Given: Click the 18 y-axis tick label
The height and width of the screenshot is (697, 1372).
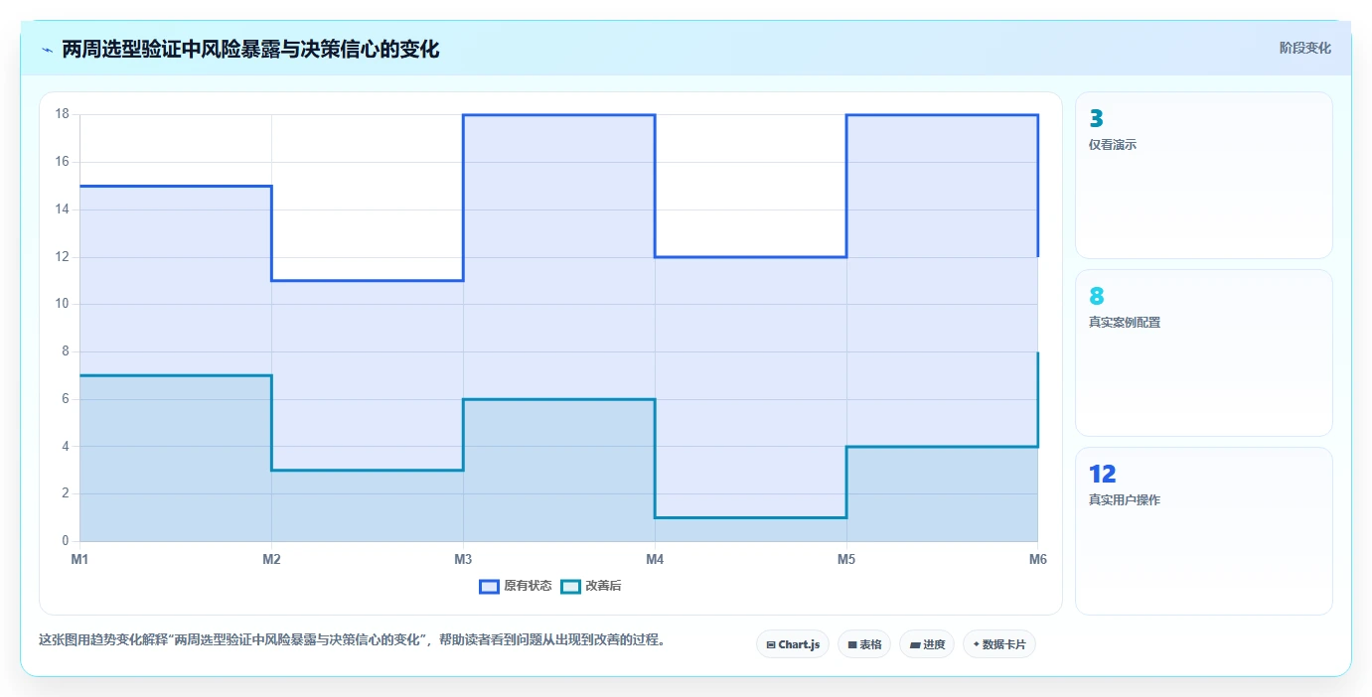Looking at the screenshot, I should click(x=62, y=114).
